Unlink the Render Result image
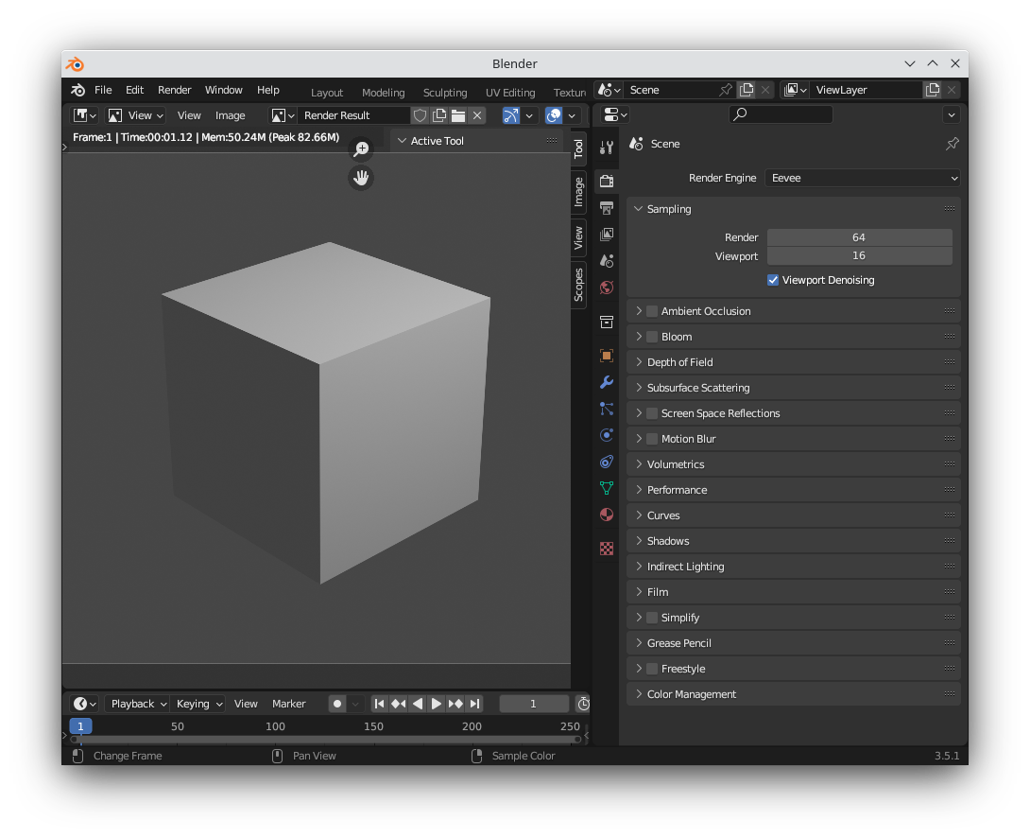The width and height of the screenshot is (1030, 838). tap(477, 114)
